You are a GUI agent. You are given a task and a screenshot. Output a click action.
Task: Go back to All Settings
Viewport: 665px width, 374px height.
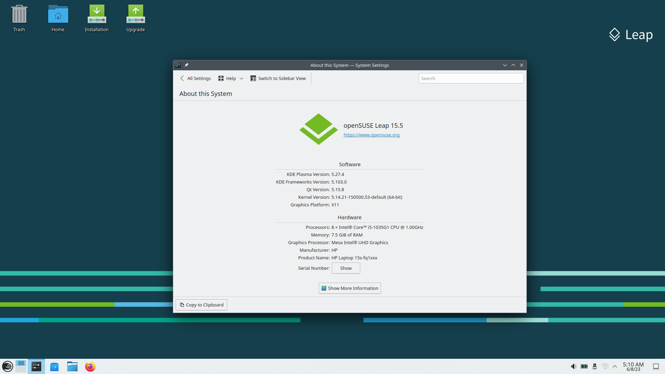pos(196,78)
